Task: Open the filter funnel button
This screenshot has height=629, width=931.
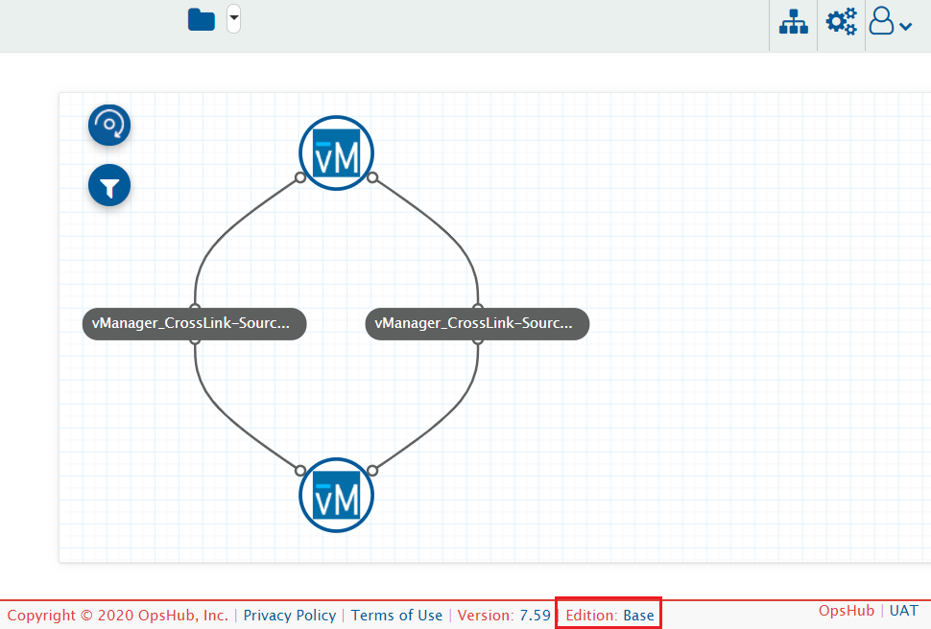Action: point(109,186)
